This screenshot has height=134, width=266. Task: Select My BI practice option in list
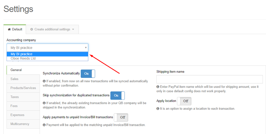(47, 54)
